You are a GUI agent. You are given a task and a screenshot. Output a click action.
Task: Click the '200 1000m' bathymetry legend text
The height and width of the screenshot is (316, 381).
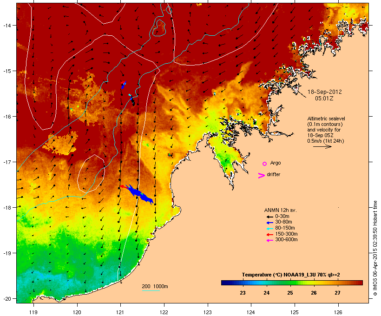pos(155,286)
